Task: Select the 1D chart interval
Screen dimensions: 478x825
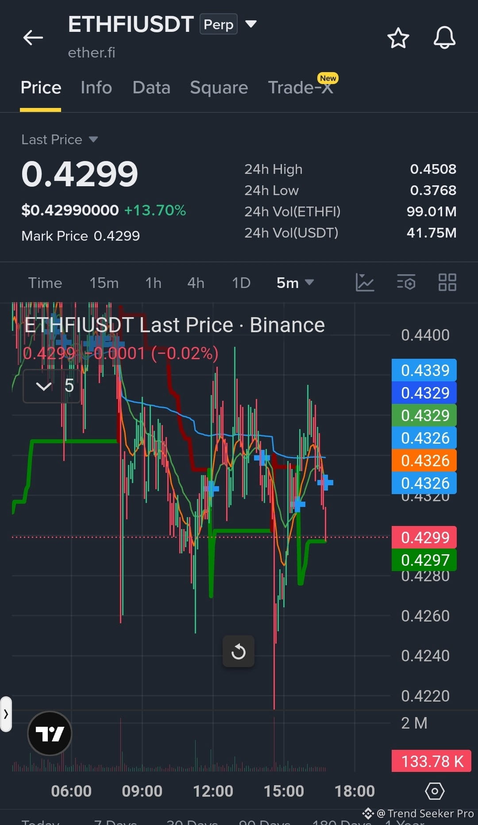Action: click(242, 283)
